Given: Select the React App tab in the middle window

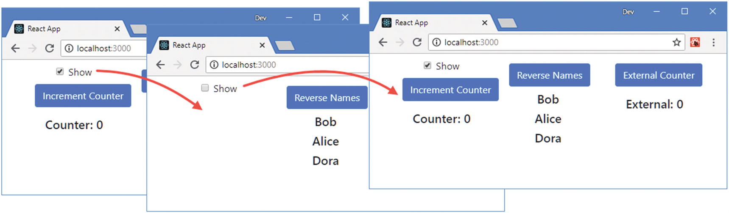Looking at the screenshot, I should [208, 45].
